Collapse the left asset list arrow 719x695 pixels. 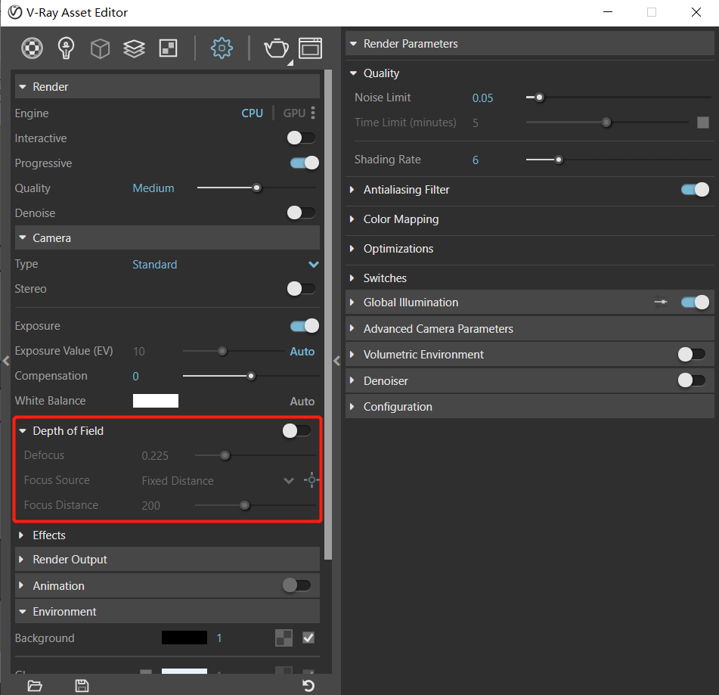coord(5,361)
